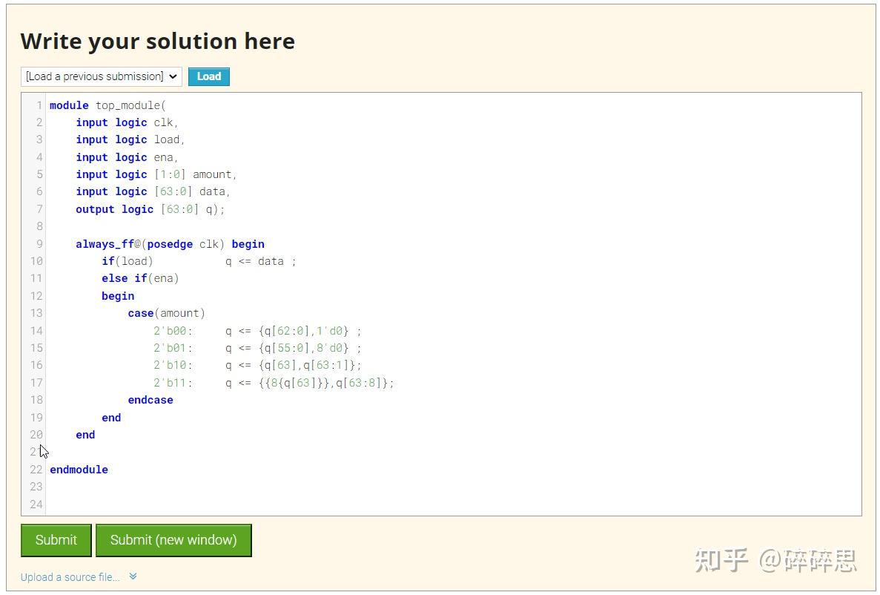Image resolution: width=880 pixels, height=595 pixels.
Task: Click the endmodule keyword in the editor
Action: click(78, 469)
